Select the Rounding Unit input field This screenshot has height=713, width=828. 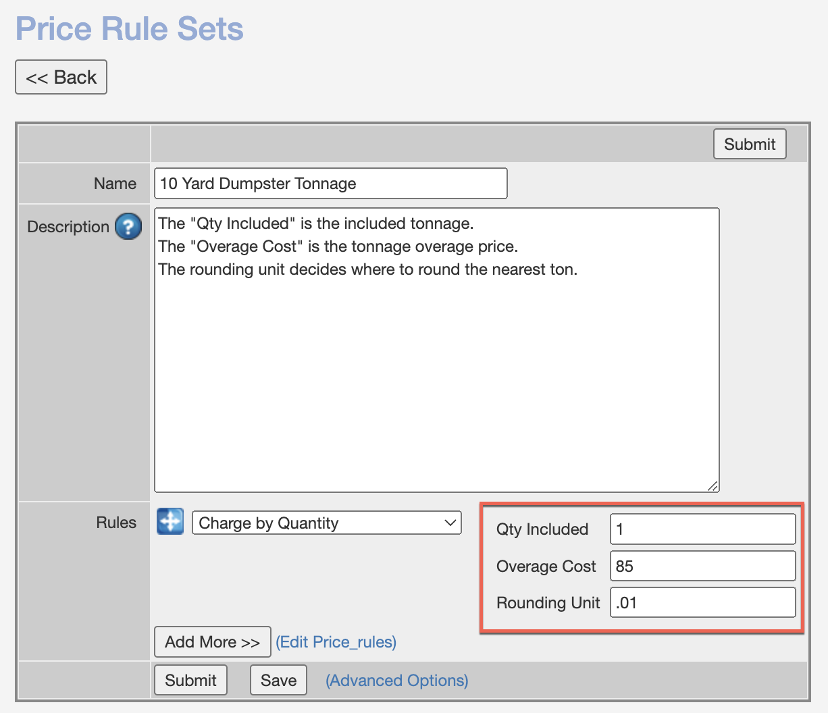tap(702, 602)
